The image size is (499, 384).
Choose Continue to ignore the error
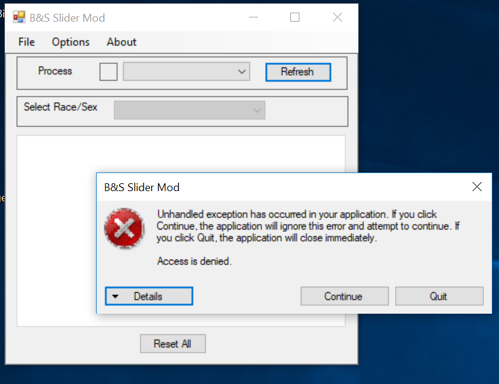coord(344,296)
